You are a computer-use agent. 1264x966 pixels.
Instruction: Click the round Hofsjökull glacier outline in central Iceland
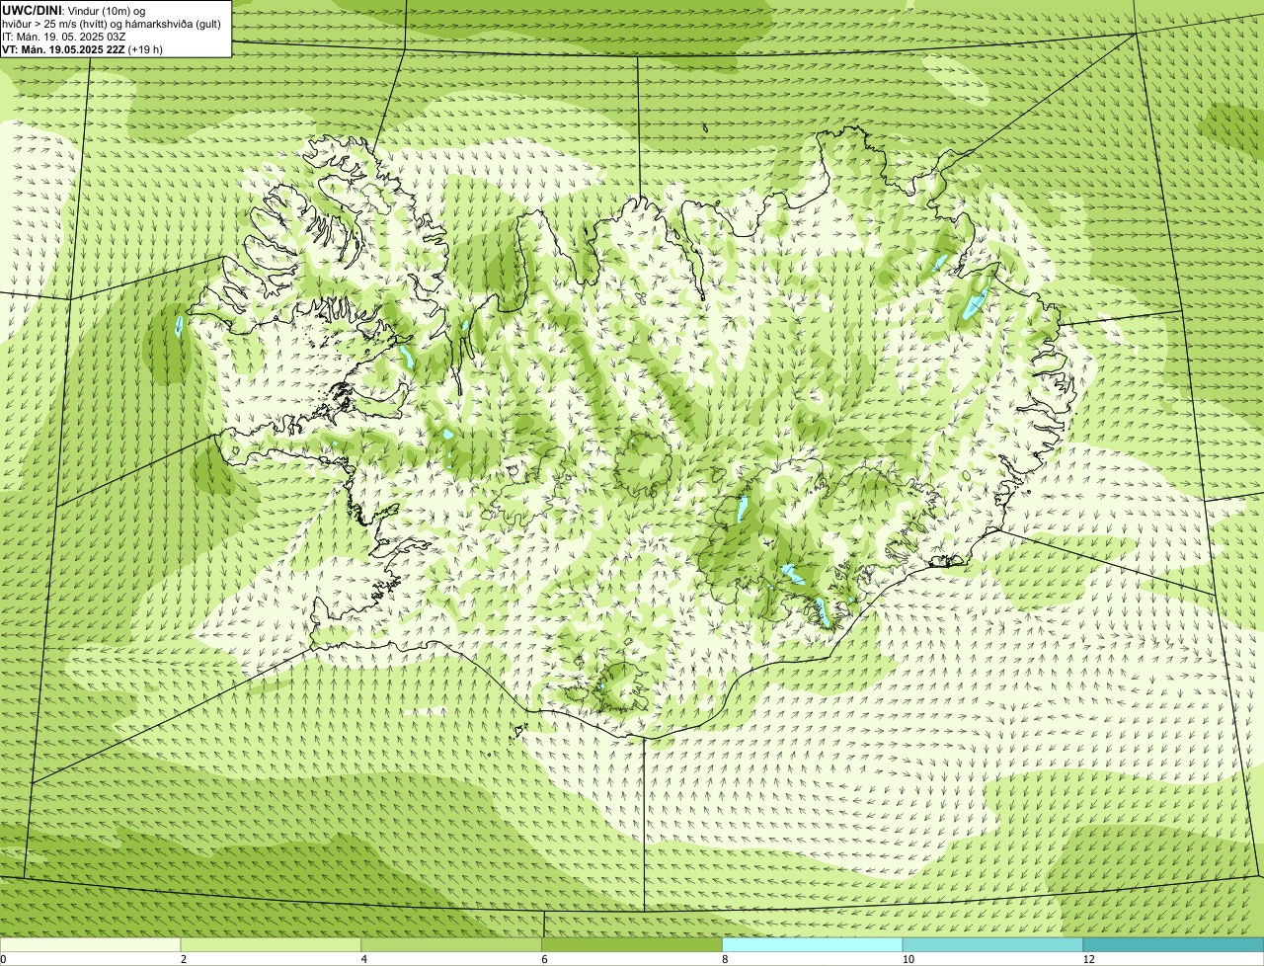click(x=644, y=463)
